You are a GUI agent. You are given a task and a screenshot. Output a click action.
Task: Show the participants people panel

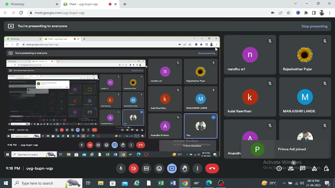291,169
